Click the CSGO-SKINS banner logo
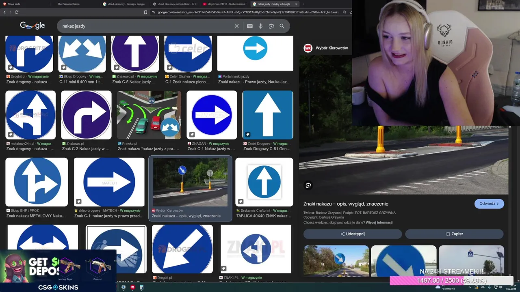Screen dimensions: 520x292 pyautogui.click(x=58, y=287)
